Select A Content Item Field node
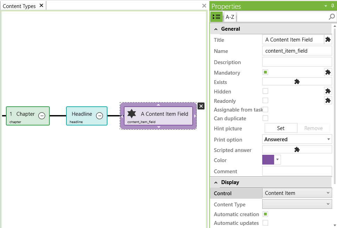This screenshot has height=228, width=337. (158, 116)
